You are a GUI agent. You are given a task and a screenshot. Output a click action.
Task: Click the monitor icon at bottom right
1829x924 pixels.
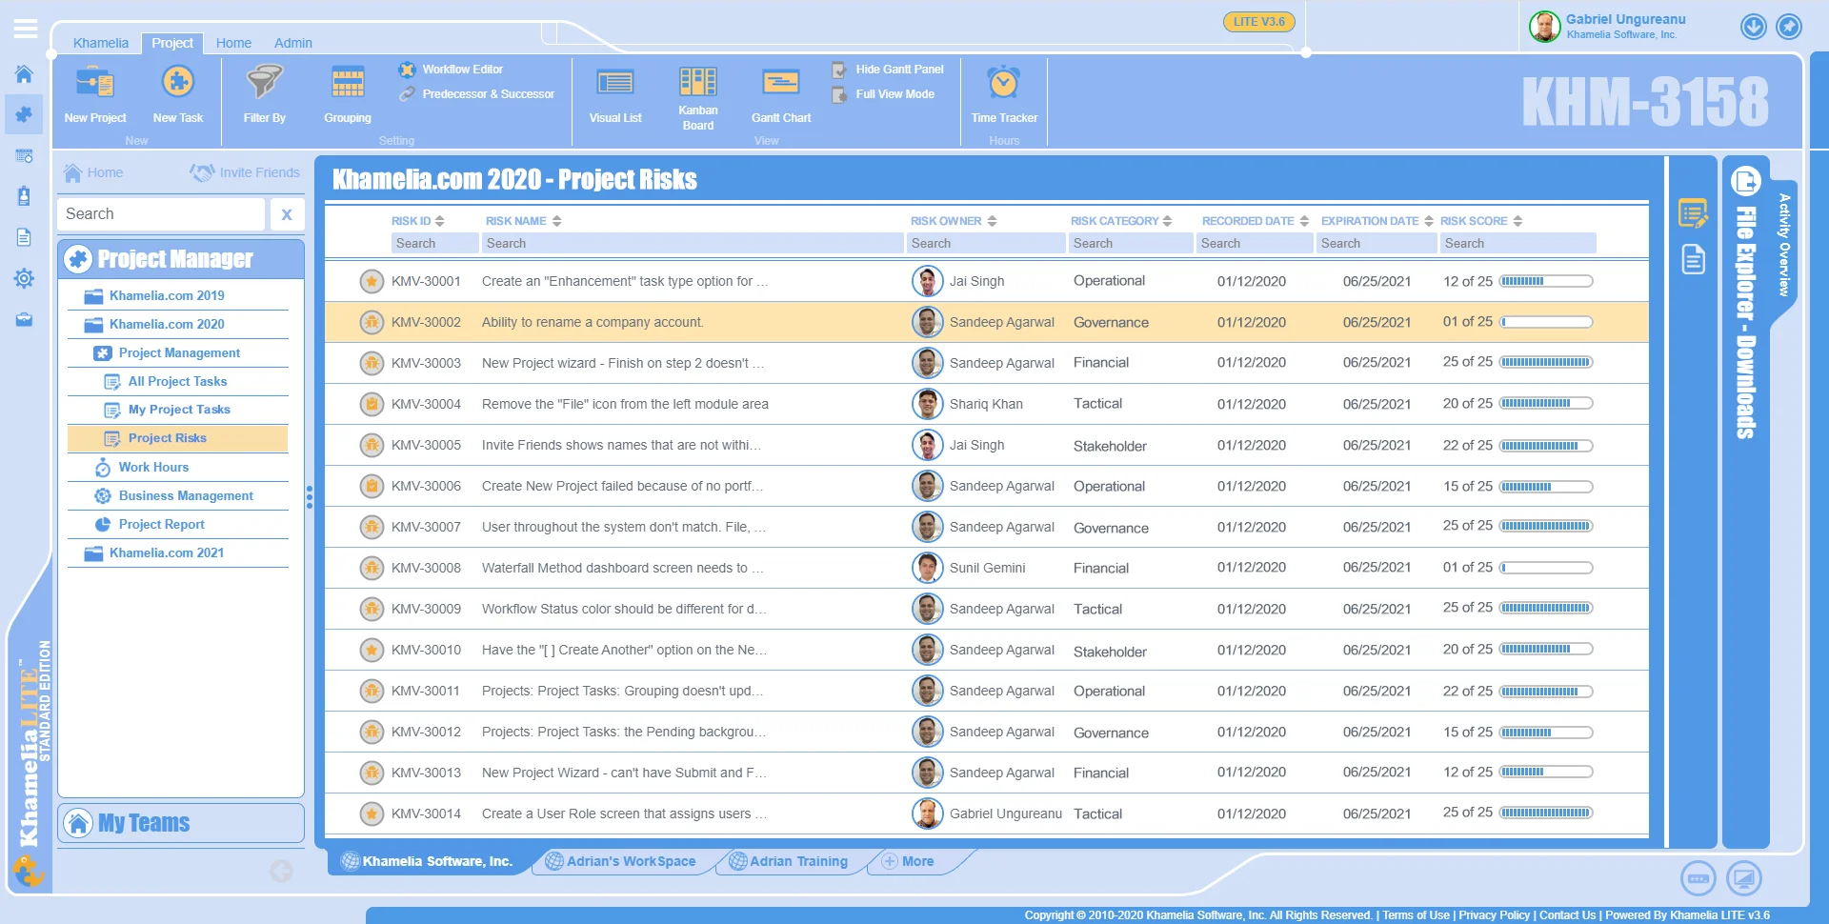[x=1744, y=878]
